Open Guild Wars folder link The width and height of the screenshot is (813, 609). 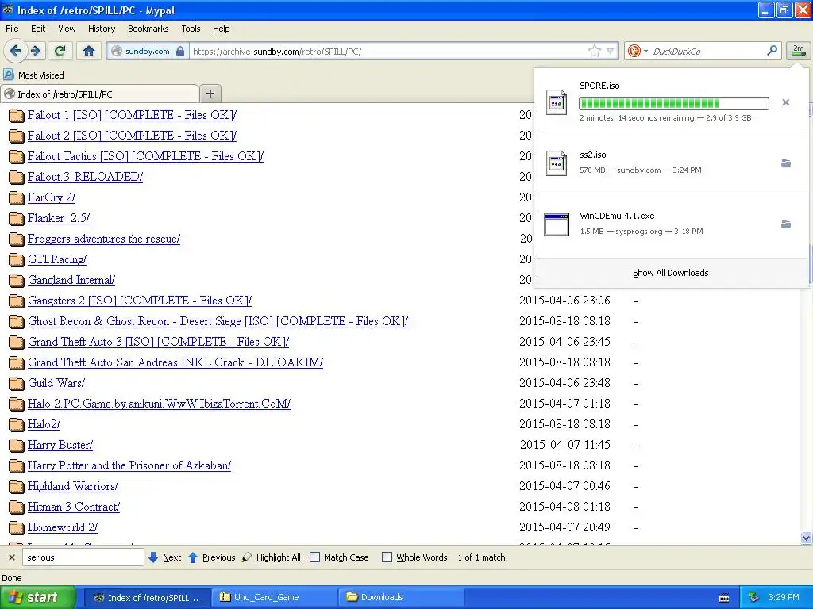[56, 383]
